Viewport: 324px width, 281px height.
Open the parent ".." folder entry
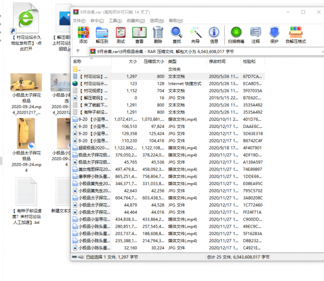(x=80, y=69)
